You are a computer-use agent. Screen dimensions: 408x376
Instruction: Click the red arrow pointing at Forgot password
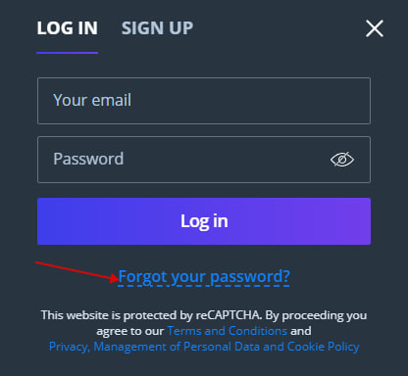76,271
